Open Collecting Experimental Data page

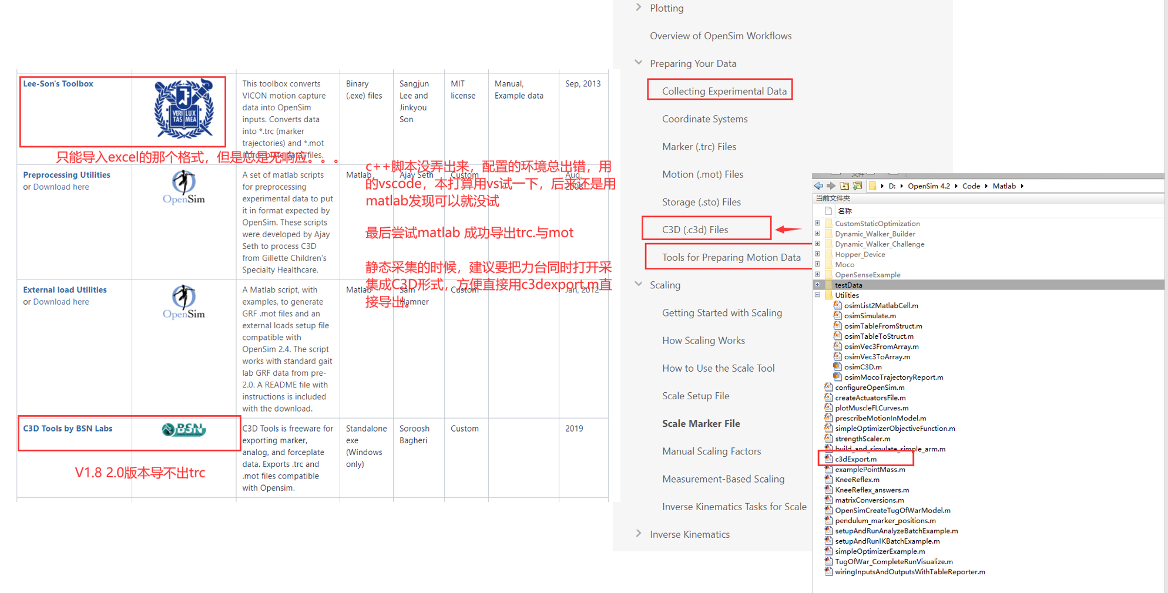point(724,91)
